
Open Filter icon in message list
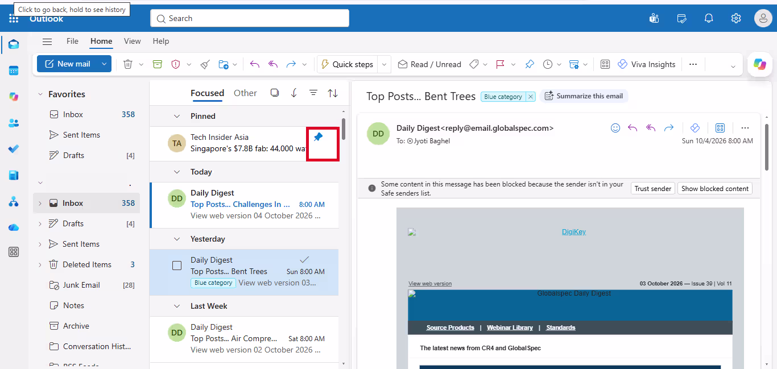point(313,93)
